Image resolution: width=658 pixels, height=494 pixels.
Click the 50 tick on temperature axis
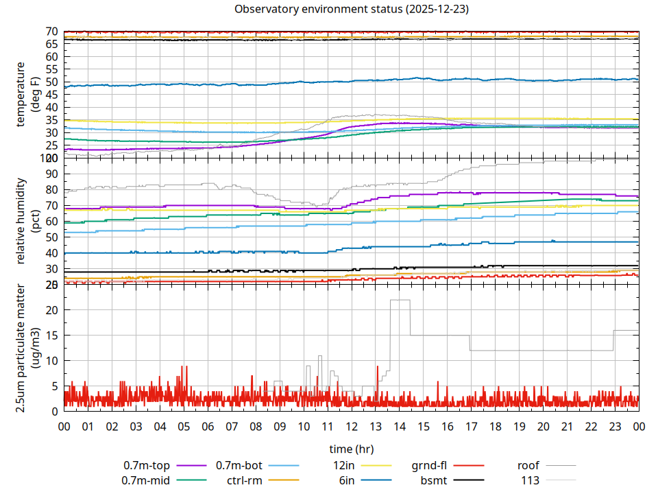[x=51, y=82]
